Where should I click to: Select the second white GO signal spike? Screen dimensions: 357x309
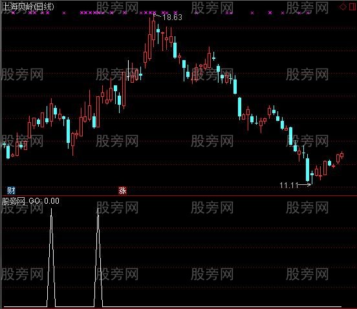(98, 257)
